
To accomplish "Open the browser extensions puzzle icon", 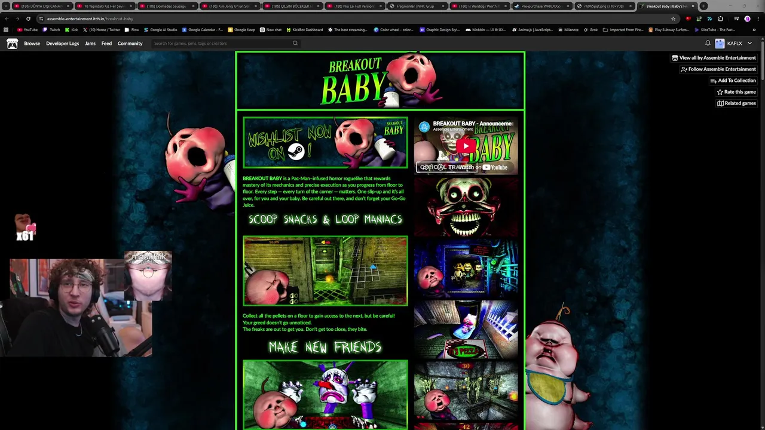I will [x=720, y=19].
